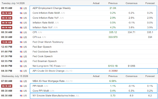Screen dimensions: 158x99
Task: Click the US flag next to PPI MoM
Action: pos(21,86)
